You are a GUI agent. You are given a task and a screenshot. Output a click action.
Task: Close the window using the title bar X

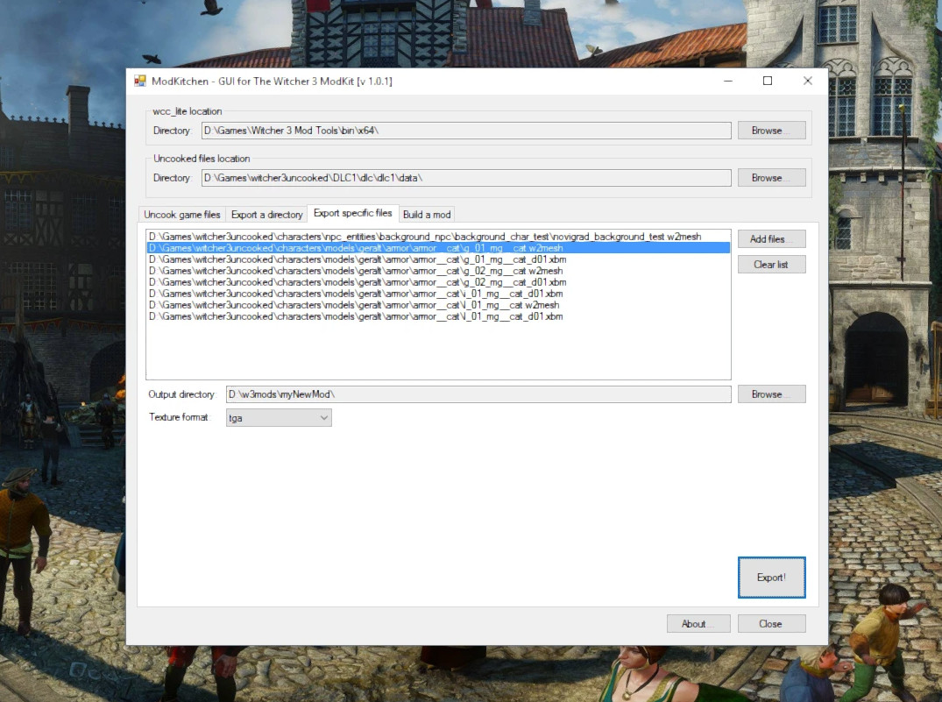807,81
